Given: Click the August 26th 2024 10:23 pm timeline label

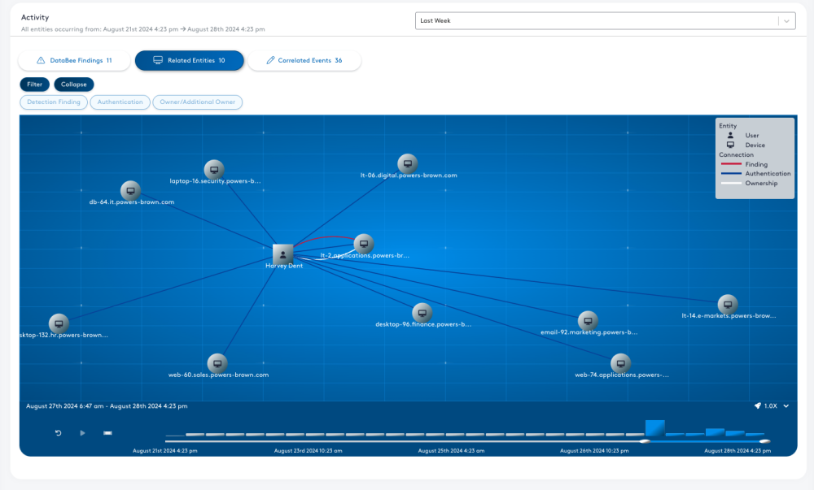Looking at the screenshot, I should point(594,451).
